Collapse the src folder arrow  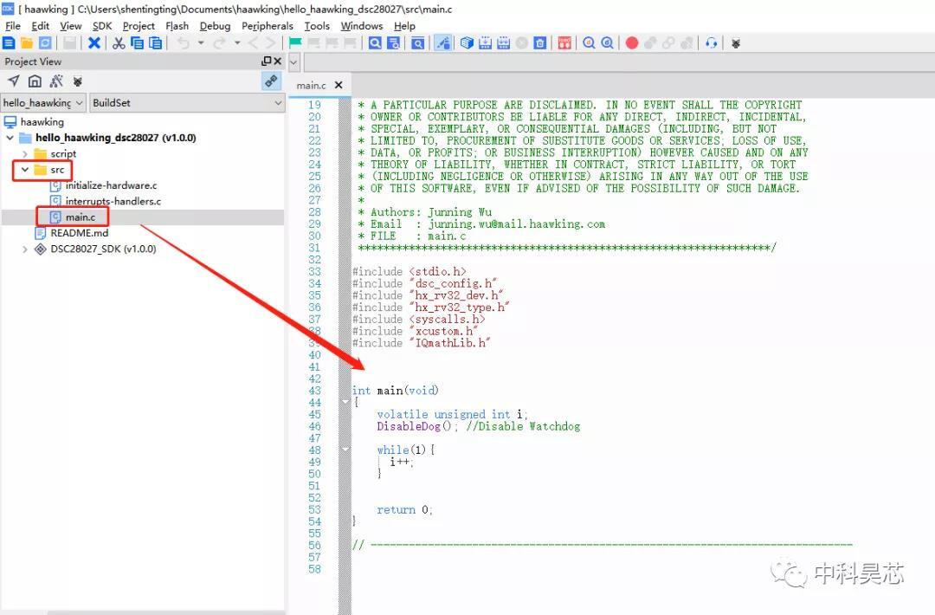pyautogui.click(x=25, y=170)
